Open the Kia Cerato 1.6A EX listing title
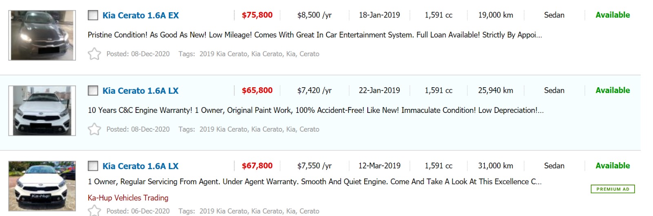Image resolution: width=653 pixels, height=216 pixels. pos(140,15)
